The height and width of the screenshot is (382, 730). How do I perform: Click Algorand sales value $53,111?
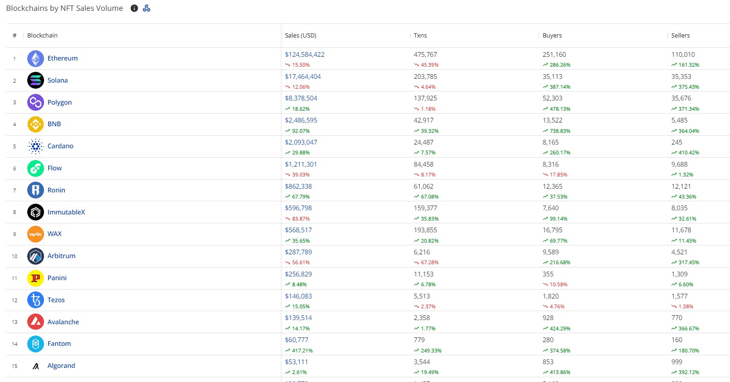tap(297, 362)
